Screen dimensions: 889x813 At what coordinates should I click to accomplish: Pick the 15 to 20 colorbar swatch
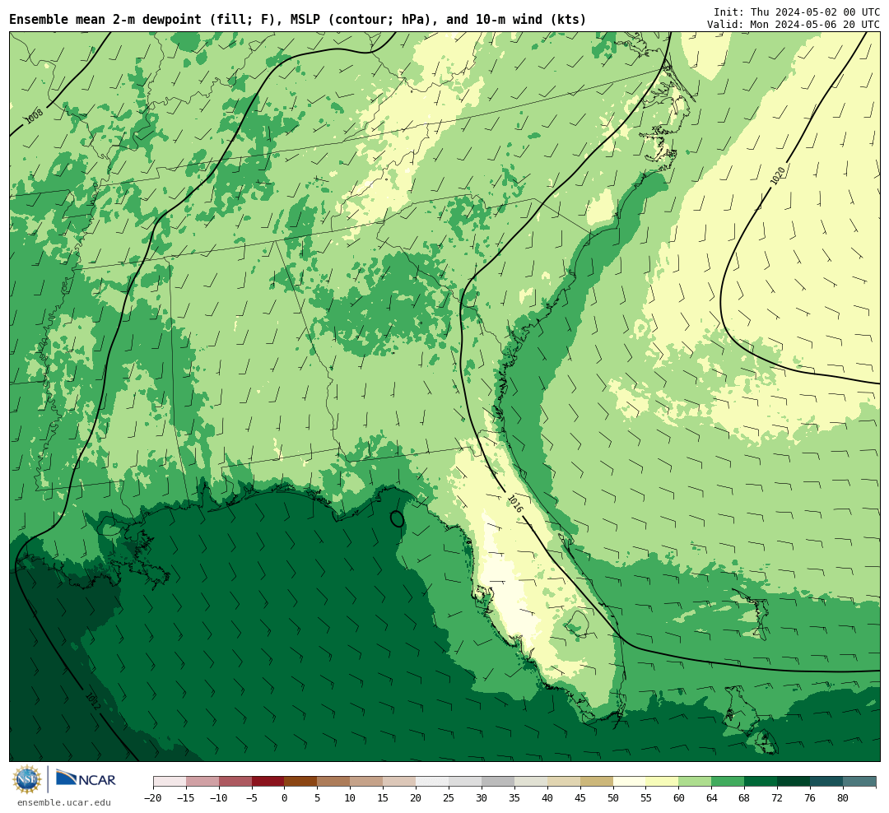tap(400, 782)
